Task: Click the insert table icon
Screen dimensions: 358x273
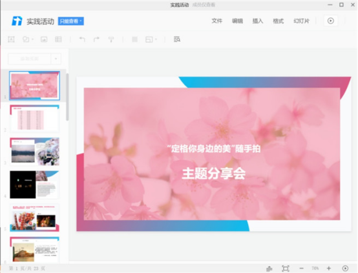Action: click(58, 39)
